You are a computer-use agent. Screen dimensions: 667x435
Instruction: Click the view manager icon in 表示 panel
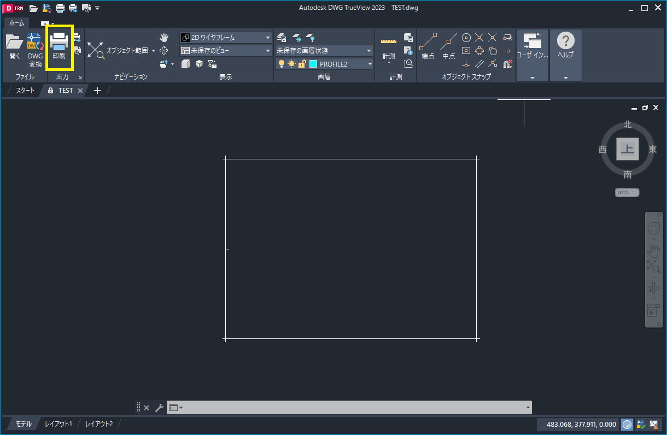[x=212, y=64]
